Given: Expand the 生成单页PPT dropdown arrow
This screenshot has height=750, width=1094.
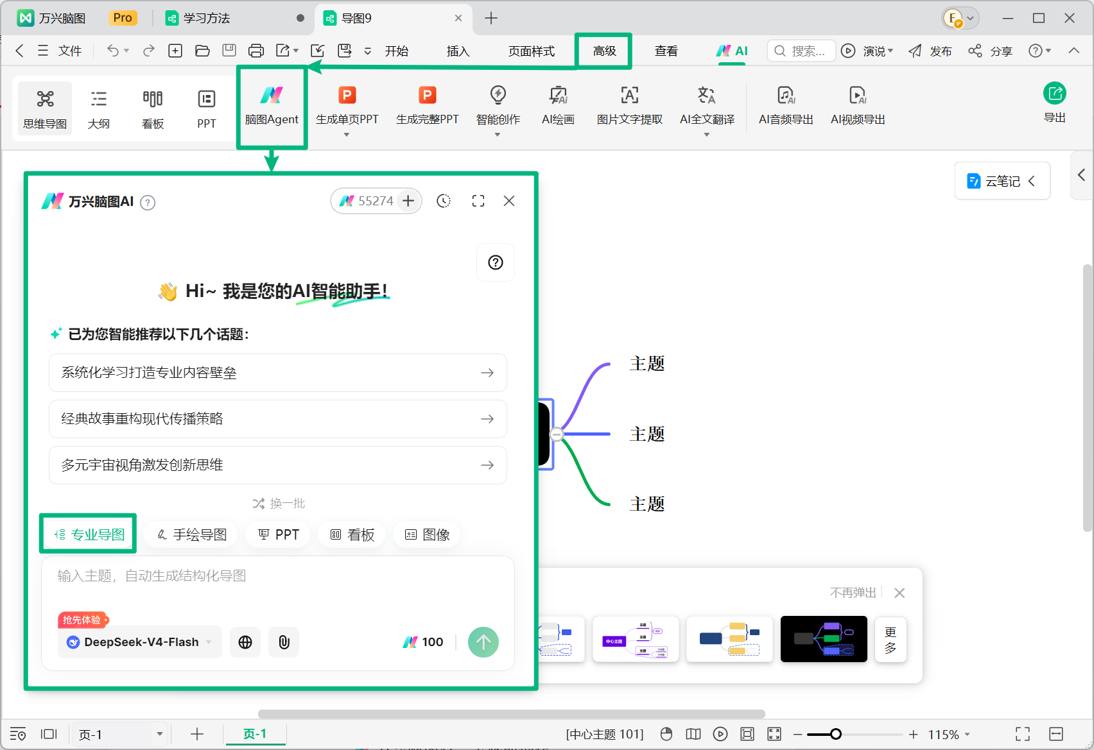Looking at the screenshot, I should [347, 135].
